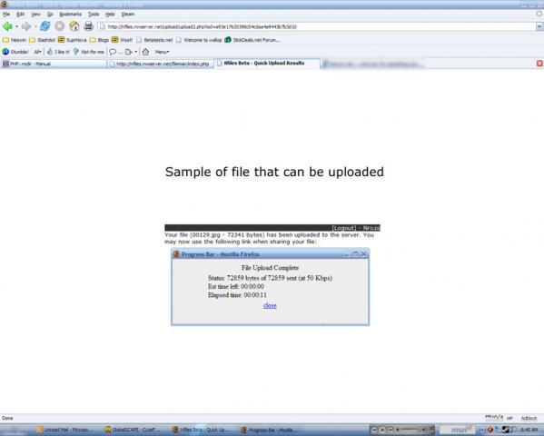Expand the back button history arrow

pyautogui.click(x=16, y=26)
